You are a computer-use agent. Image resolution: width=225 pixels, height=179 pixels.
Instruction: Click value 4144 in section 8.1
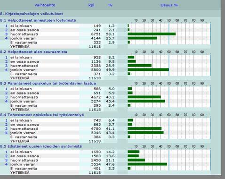tap(96, 38)
